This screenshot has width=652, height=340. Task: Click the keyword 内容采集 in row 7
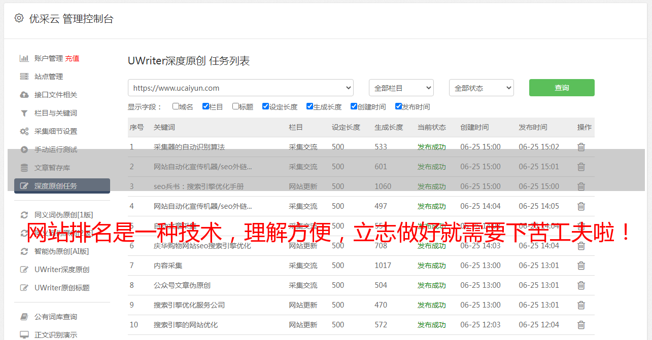point(168,266)
